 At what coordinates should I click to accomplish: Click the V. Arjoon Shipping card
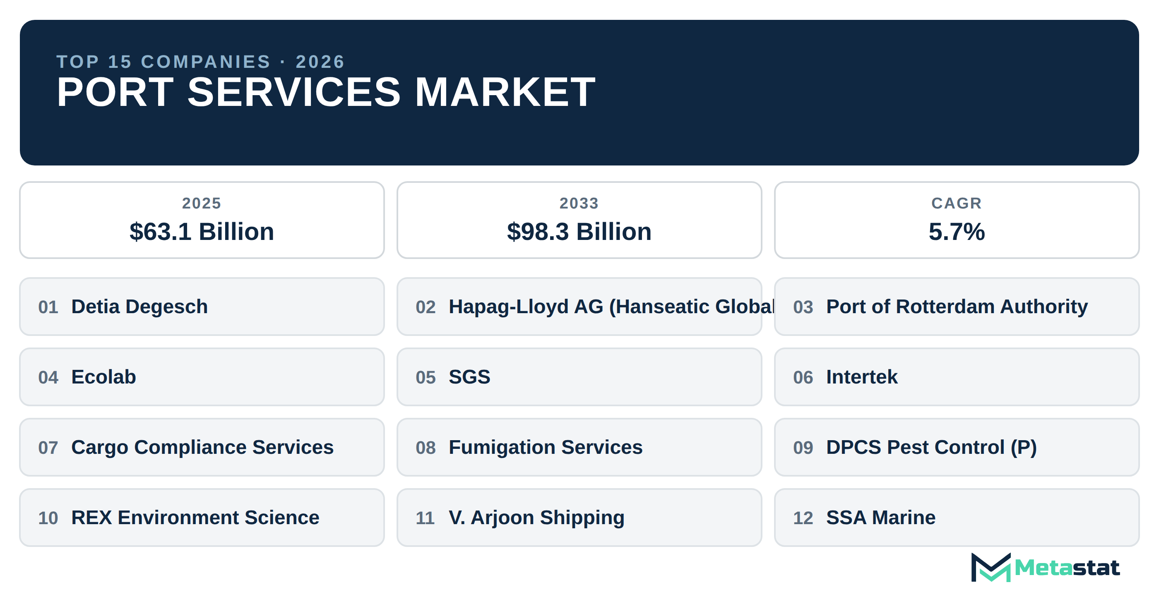[579, 517]
